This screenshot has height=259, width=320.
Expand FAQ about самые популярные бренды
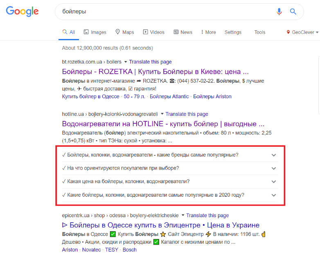[170, 155]
